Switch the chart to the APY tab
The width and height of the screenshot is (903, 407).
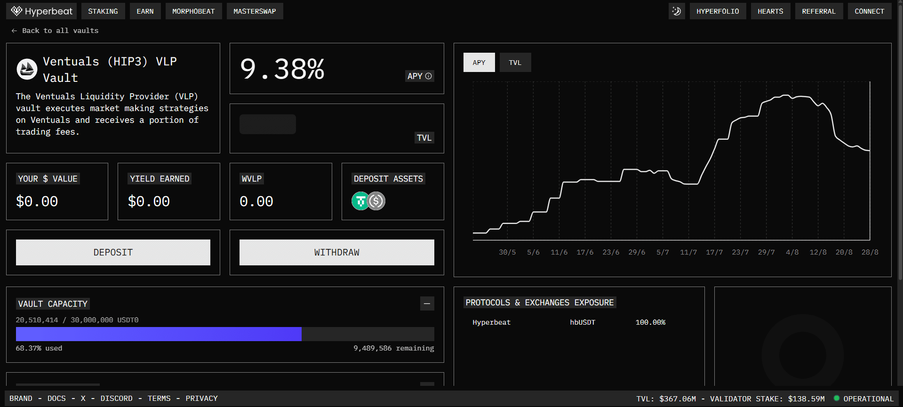point(479,63)
